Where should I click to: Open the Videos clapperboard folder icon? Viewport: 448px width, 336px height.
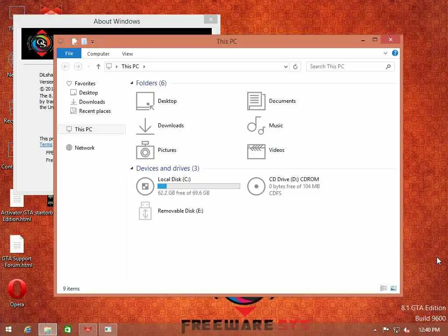(x=256, y=151)
